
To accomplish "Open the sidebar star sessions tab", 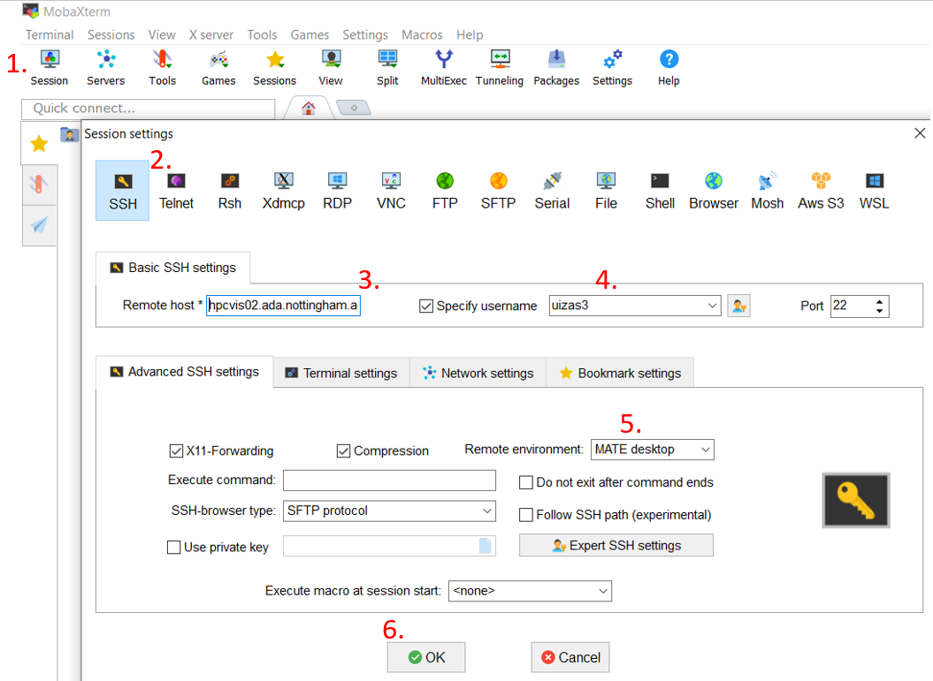I will coord(39,143).
